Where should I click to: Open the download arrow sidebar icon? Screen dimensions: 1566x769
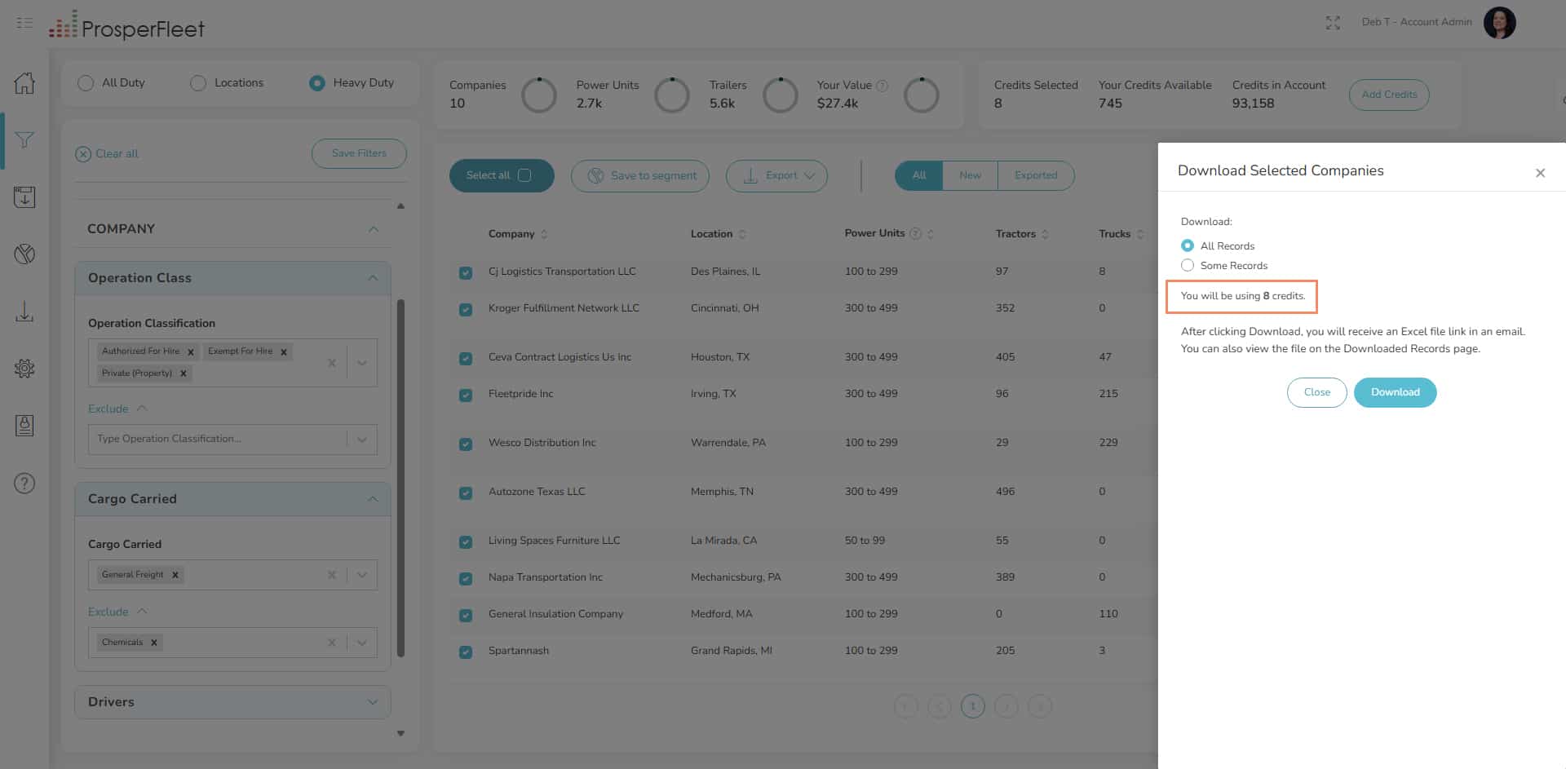coord(24,311)
